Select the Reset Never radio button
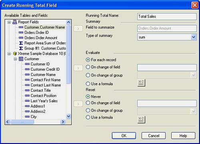Image resolution: width=200 pixels, height=144 pixels. point(88,97)
